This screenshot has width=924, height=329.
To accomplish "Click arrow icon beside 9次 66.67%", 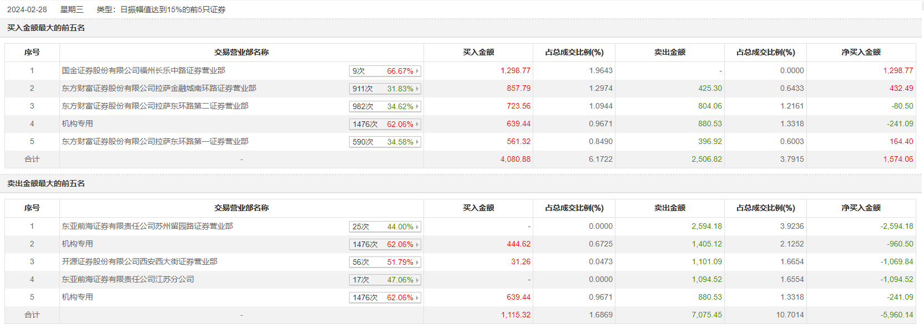I will click(417, 71).
